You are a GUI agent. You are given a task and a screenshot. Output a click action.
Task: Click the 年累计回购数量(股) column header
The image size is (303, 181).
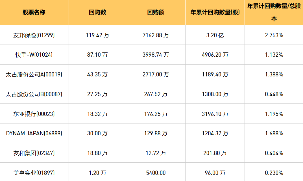click(215, 12)
